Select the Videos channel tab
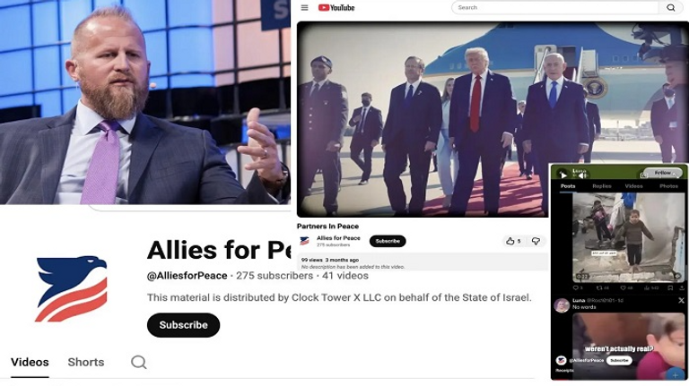 [30, 363]
